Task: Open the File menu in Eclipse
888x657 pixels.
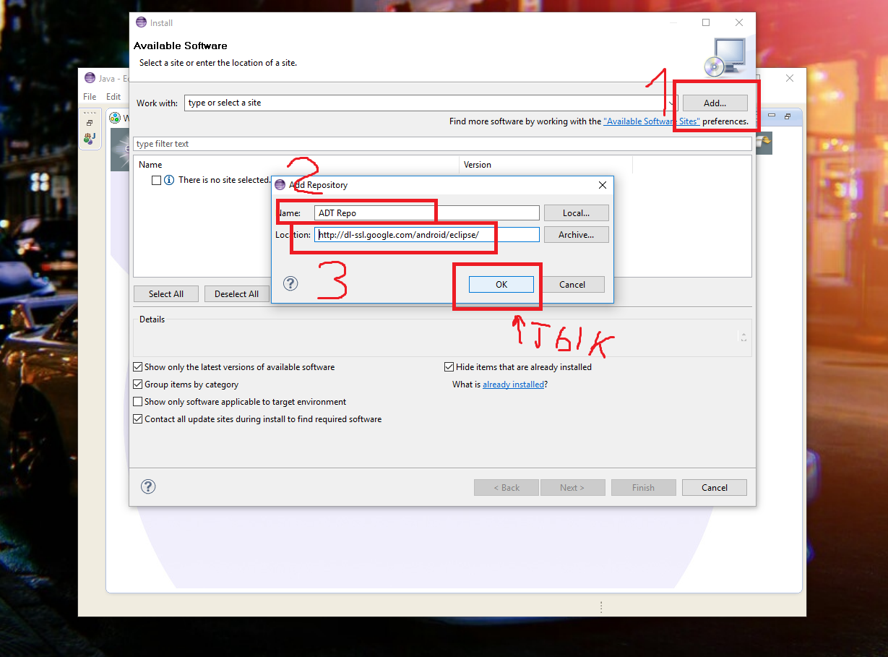Action: coord(90,97)
